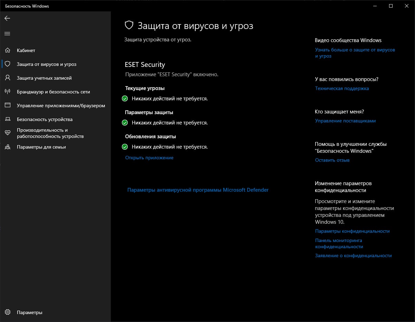Click the firewall antenna icon

(x=8, y=92)
